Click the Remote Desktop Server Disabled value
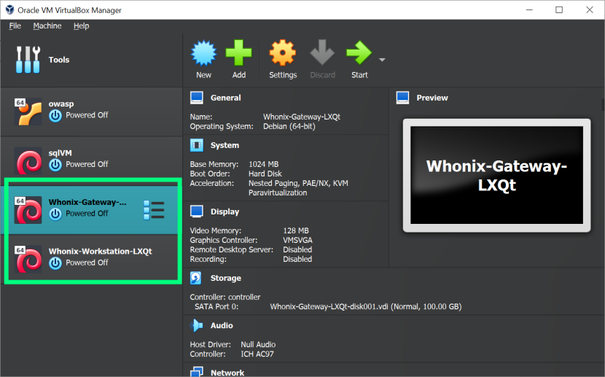Image resolution: width=605 pixels, height=377 pixels. point(297,249)
